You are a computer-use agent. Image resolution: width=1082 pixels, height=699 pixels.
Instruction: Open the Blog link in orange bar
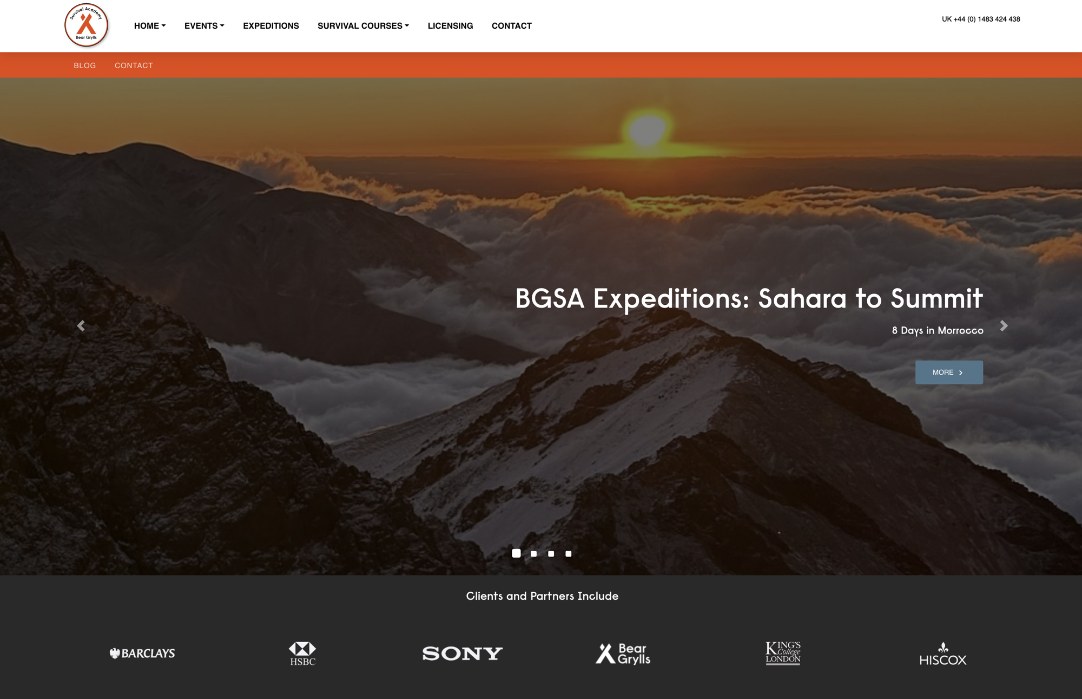coord(85,66)
